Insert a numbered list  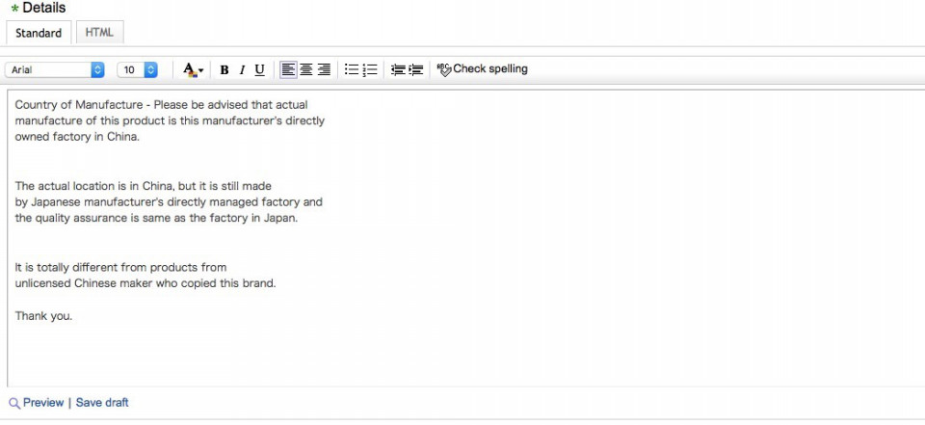370,69
